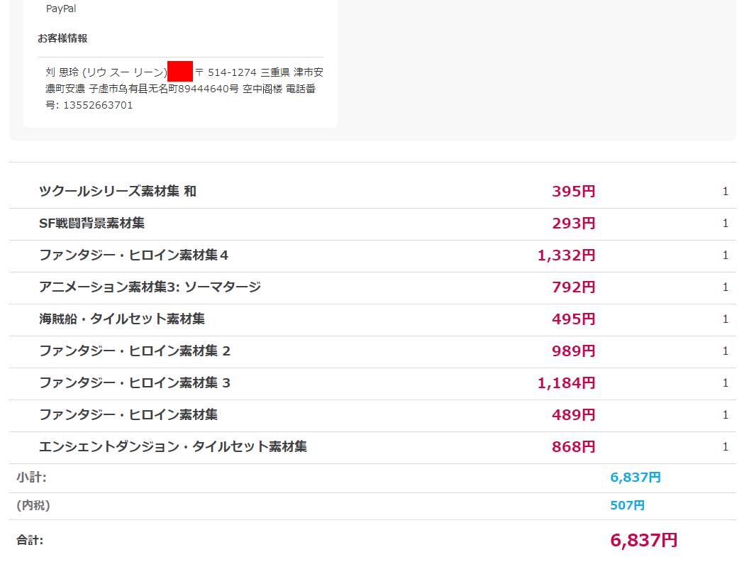This screenshot has height=562, width=749.
Task: Open the ツクールシリーズ素材集 和 product
Action: click(118, 191)
